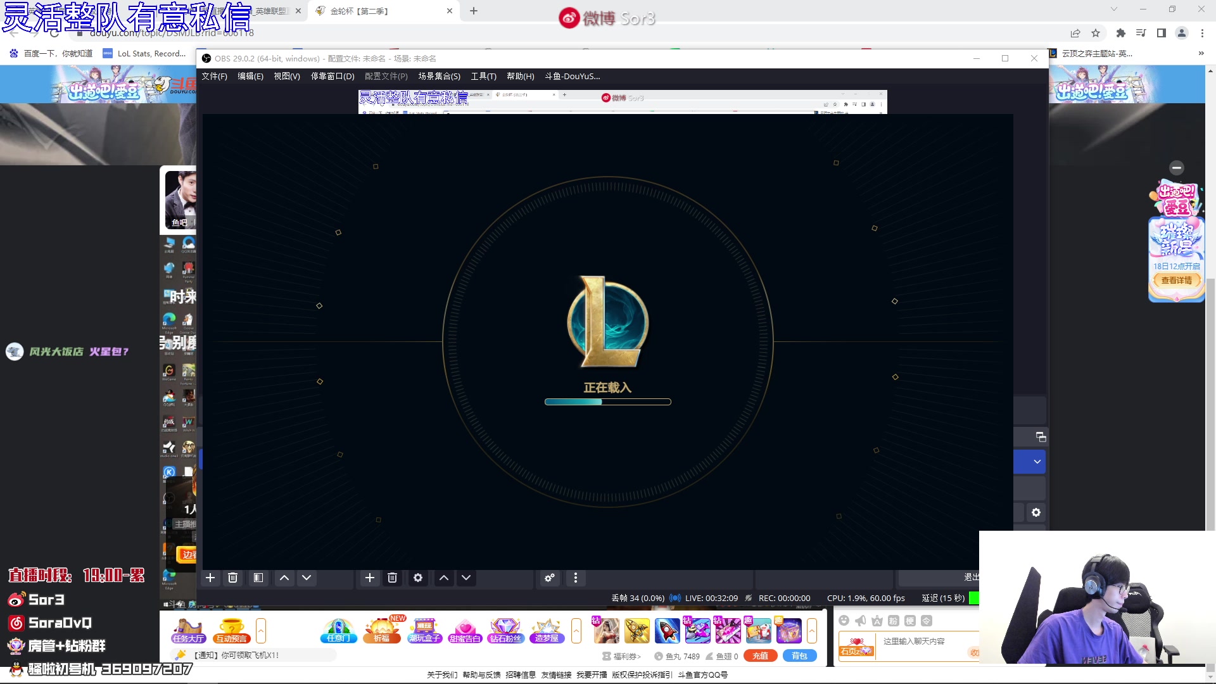1216x684 pixels.
Task: Open Chrome three-dot menu
Action: click(x=1202, y=33)
